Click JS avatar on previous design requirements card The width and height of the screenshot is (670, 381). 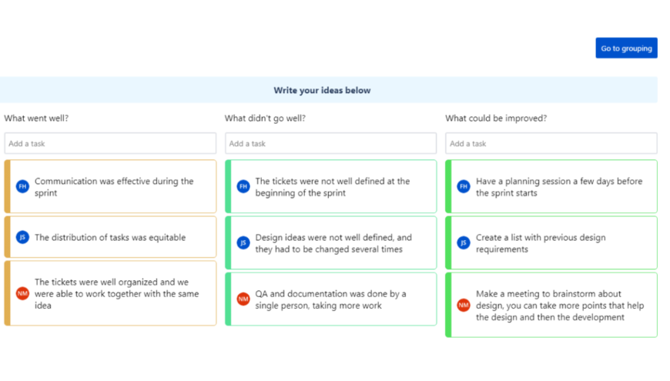point(464,242)
